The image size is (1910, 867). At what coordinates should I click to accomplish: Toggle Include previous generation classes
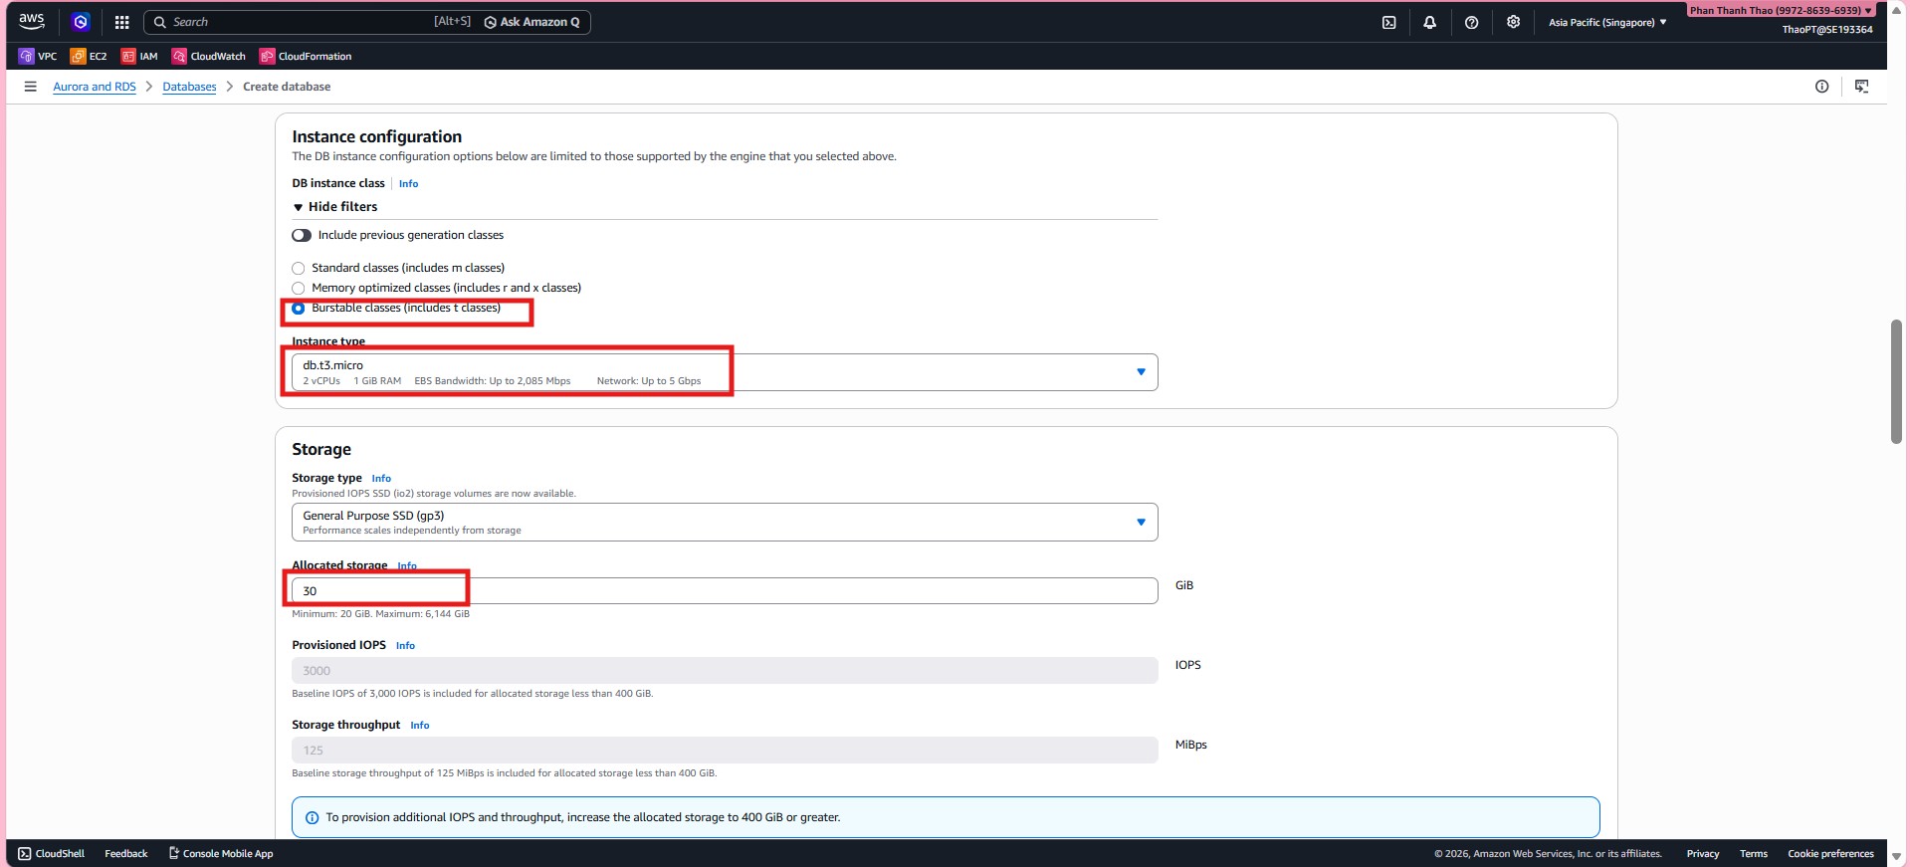coord(302,235)
